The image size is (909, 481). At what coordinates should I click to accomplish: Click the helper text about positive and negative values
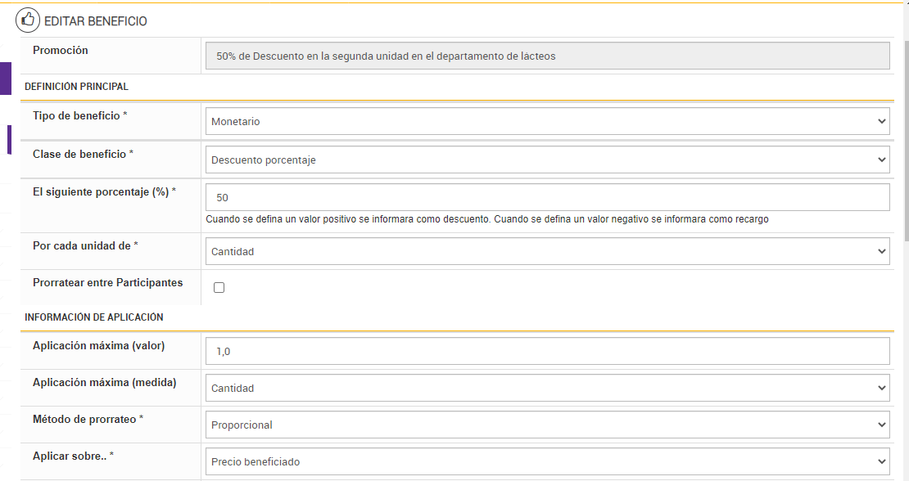[486, 219]
